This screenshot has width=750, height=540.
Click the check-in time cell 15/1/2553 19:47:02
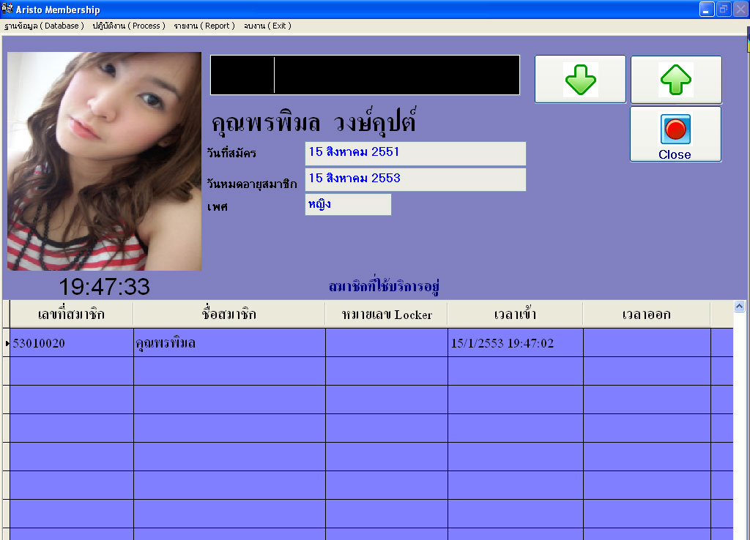click(515, 343)
